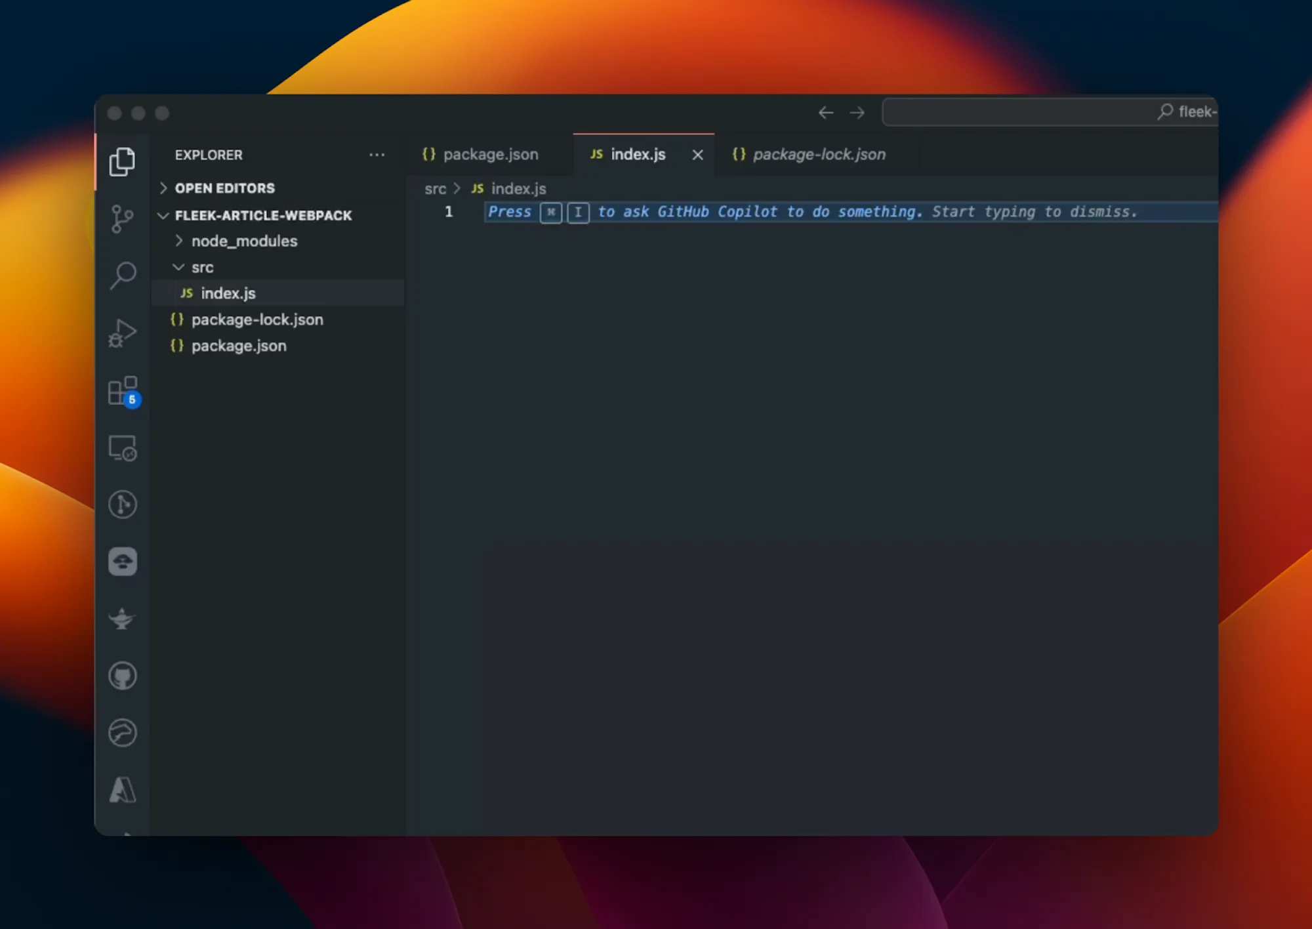Image resolution: width=1312 pixels, height=929 pixels.
Task: Open the GitHub sidebar icon
Action: pyautogui.click(x=122, y=676)
